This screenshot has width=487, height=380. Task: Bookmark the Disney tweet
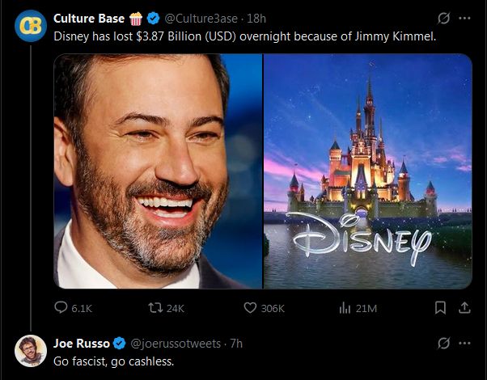(x=441, y=308)
